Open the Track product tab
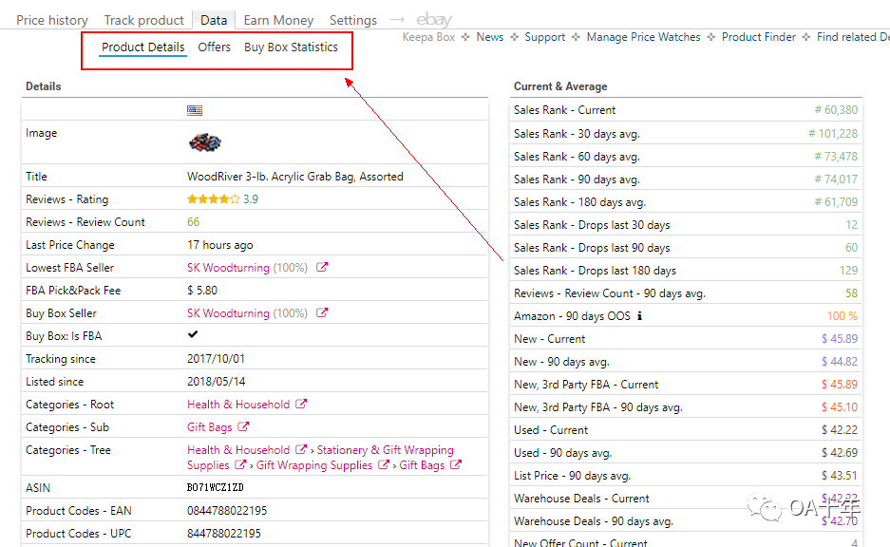Screen dimensions: 890x547 point(144,20)
